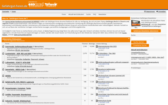This screenshot has height=105, width=168.
Task: Open the Abfälle forum
Action: pos(8,76)
